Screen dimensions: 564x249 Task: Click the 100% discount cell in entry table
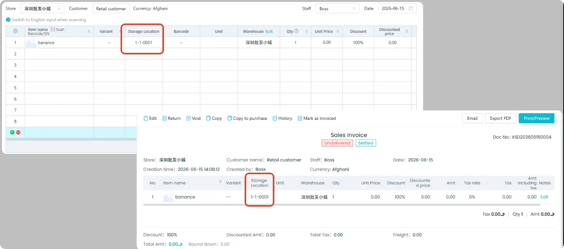tap(358, 43)
